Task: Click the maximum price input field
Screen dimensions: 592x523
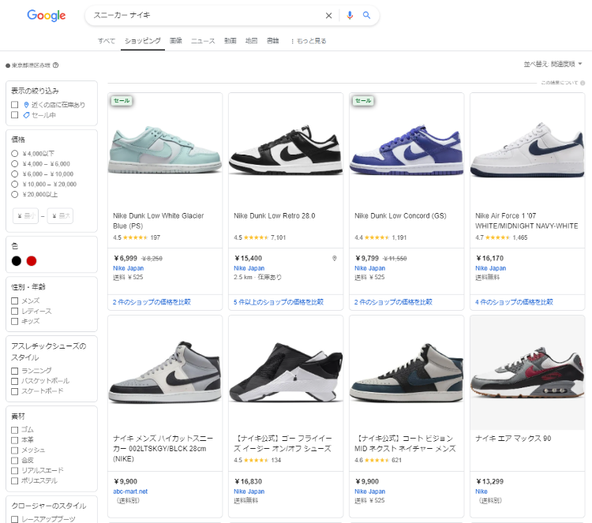Action: pos(60,216)
